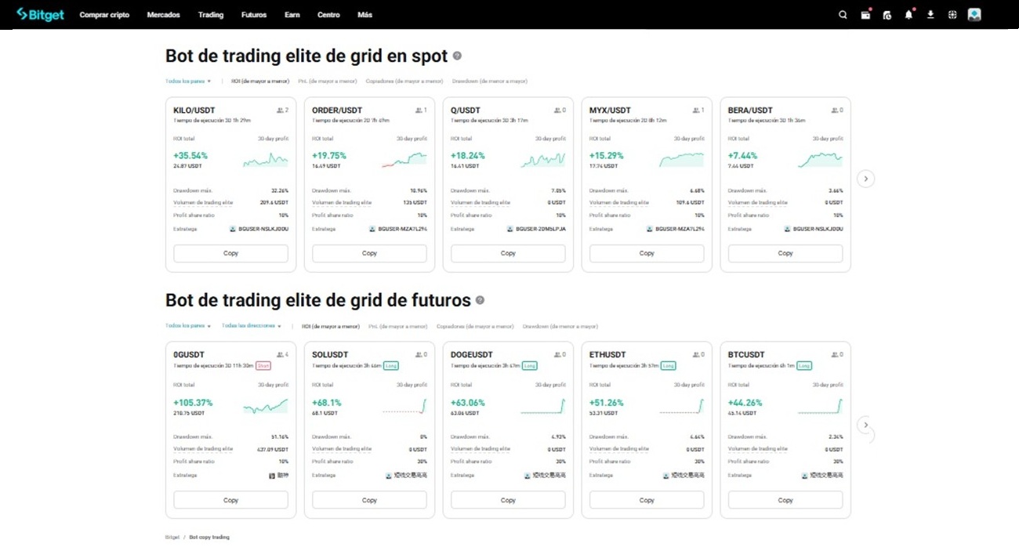The width and height of the screenshot is (1019, 547).
Task: Open the wallet icon with notification dot
Action: [x=865, y=14]
